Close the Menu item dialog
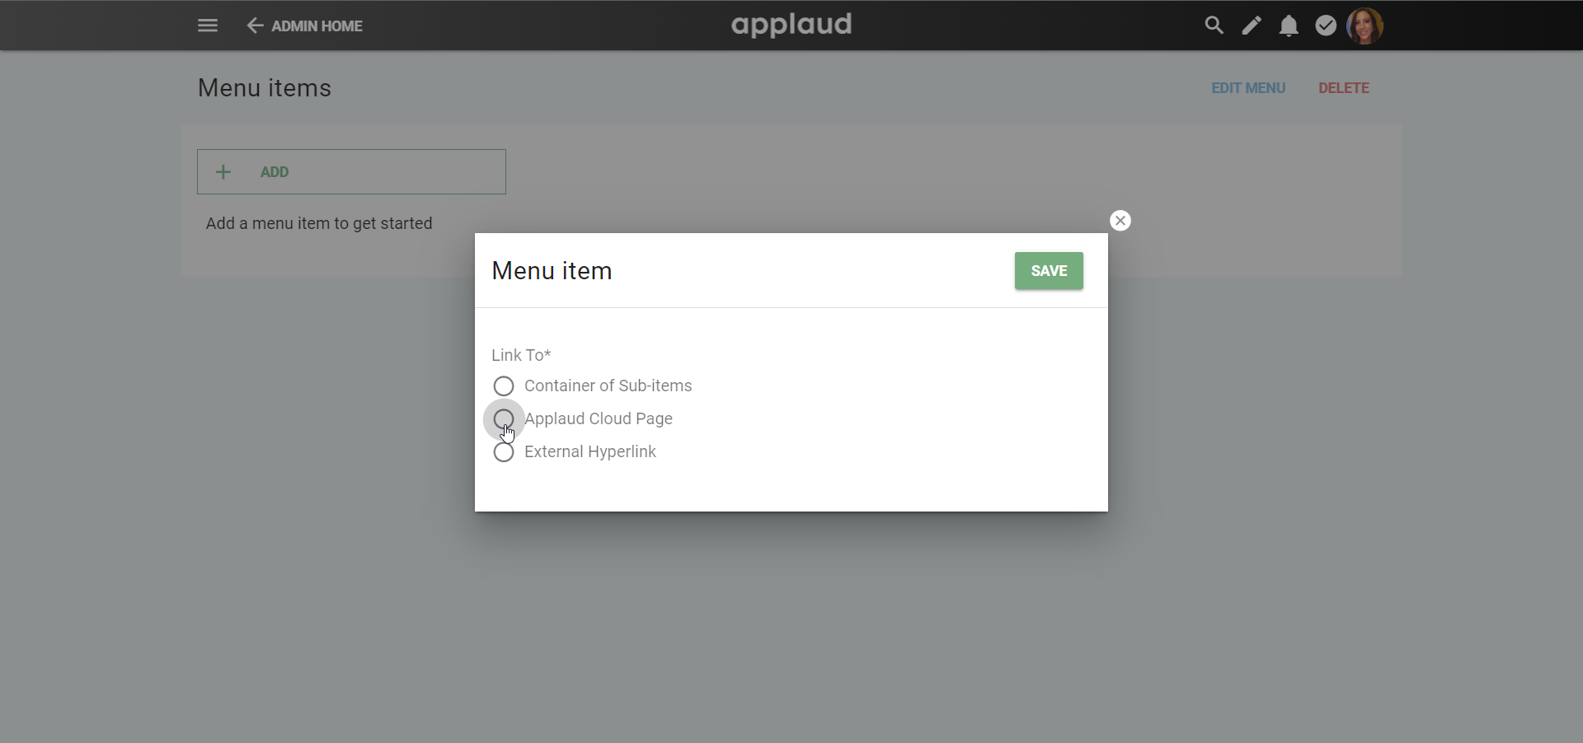Viewport: 1583px width, 743px height. [x=1120, y=221]
